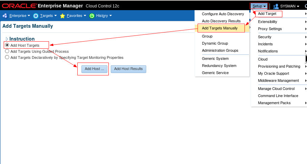Click the Instruction section heading
307x164 pixels.
(22, 39)
